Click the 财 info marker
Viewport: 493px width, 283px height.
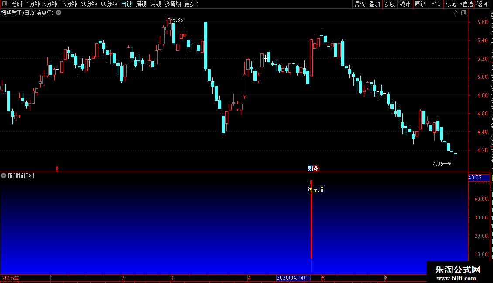[x=311, y=168]
